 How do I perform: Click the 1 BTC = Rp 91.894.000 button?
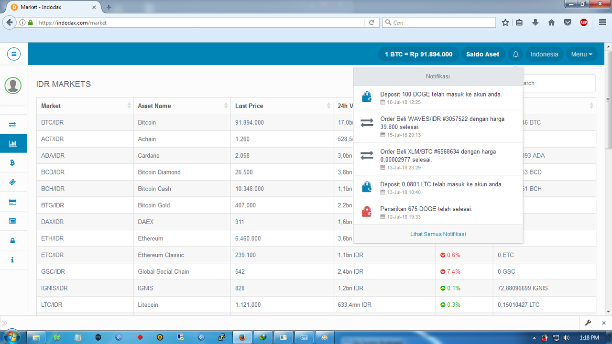(x=418, y=54)
